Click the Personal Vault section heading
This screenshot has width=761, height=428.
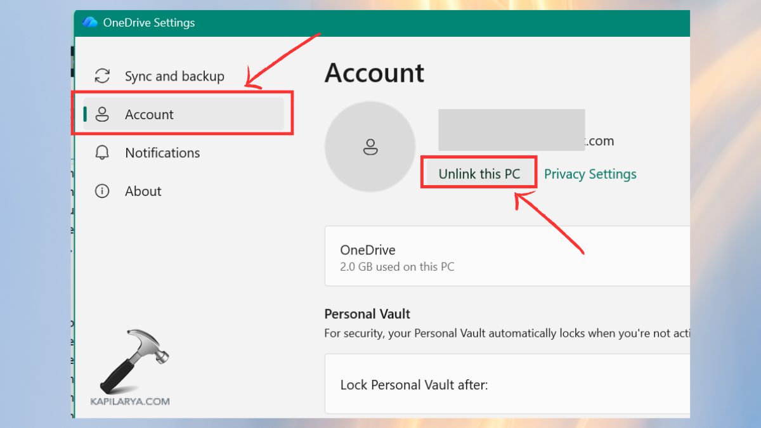click(x=367, y=314)
